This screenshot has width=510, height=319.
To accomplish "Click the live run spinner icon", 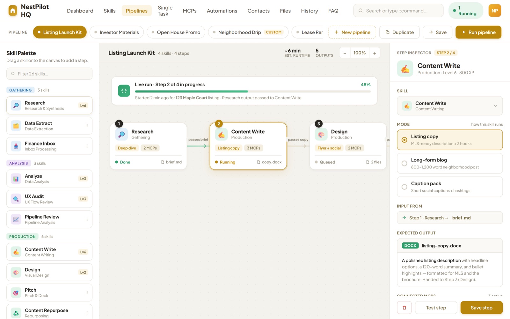I will click(x=124, y=91).
